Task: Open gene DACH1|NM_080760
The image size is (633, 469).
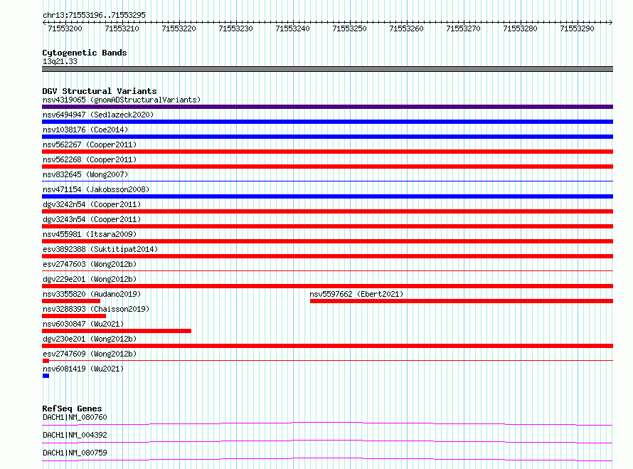Action: pos(75,417)
